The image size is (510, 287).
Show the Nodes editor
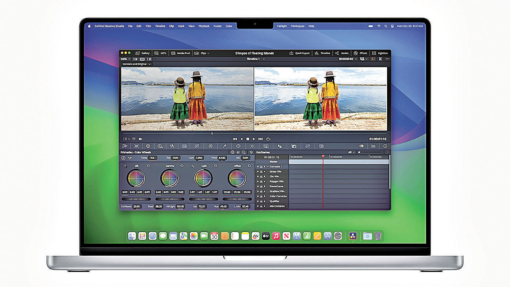tap(341, 53)
